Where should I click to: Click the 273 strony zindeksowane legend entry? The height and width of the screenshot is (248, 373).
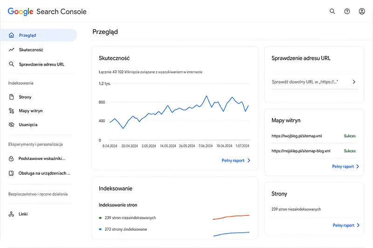tap(126, 229)
